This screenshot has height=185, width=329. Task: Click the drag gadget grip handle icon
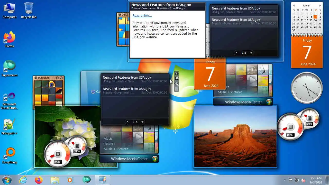[x=176, y=89]
